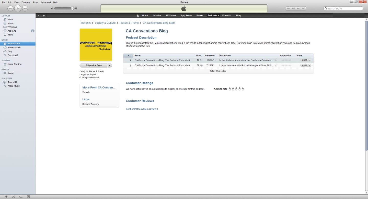Open Home Sharing in the sidebar
Viewport: 368px width, 199px height.
point(14,64)
